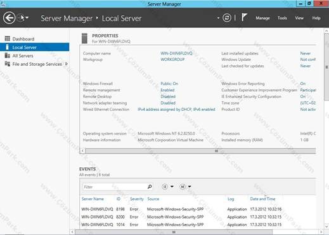Select Local Server in the sidebar

(x=34, y=47)
